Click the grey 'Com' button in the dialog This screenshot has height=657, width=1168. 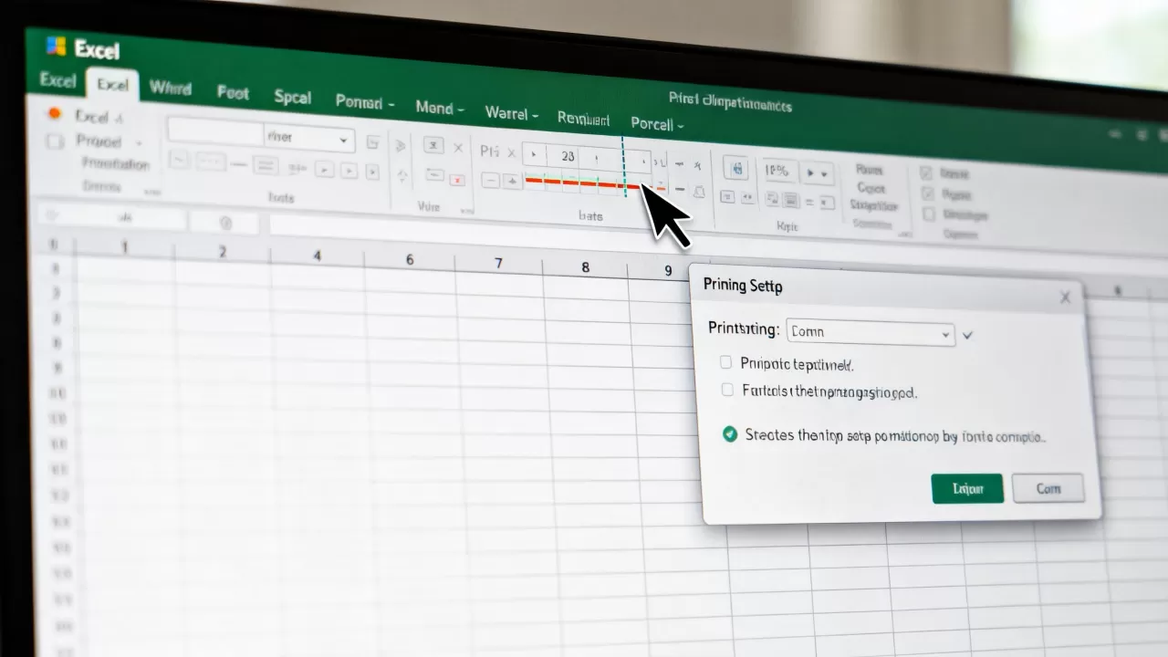pos(1048,488)
